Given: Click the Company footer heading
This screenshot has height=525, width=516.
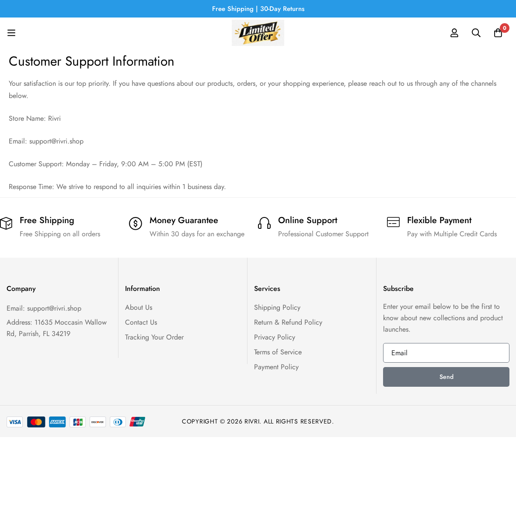Looking at the screenshot, I should 21,289.
